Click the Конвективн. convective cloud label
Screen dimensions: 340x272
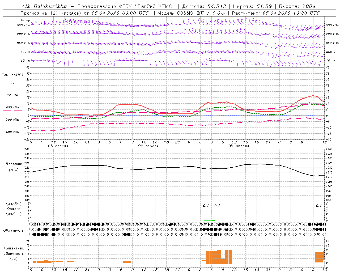tap(14, 248)
